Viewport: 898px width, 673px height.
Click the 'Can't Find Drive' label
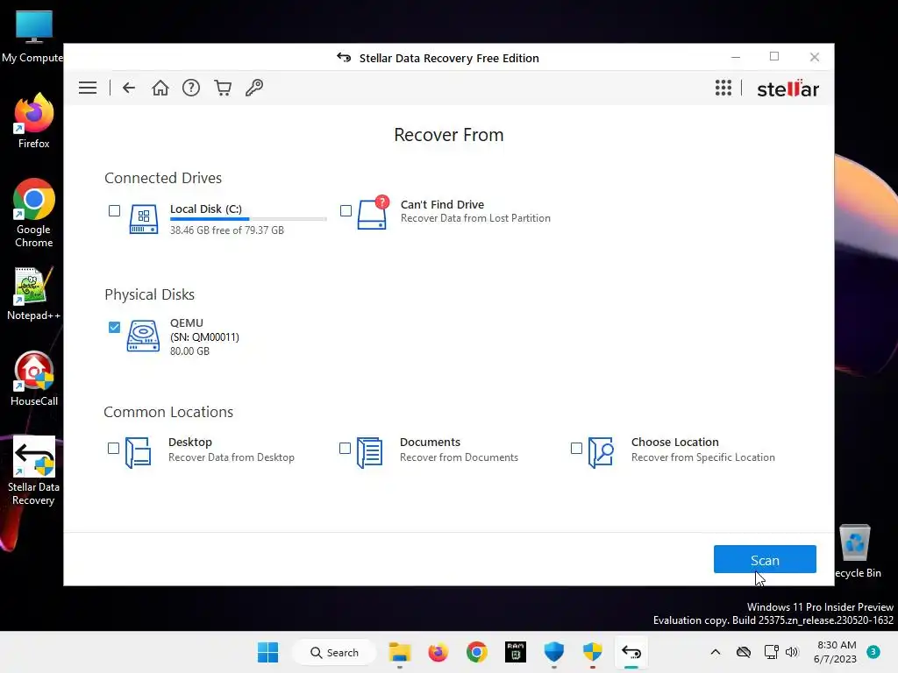click(x=442, y=204)
